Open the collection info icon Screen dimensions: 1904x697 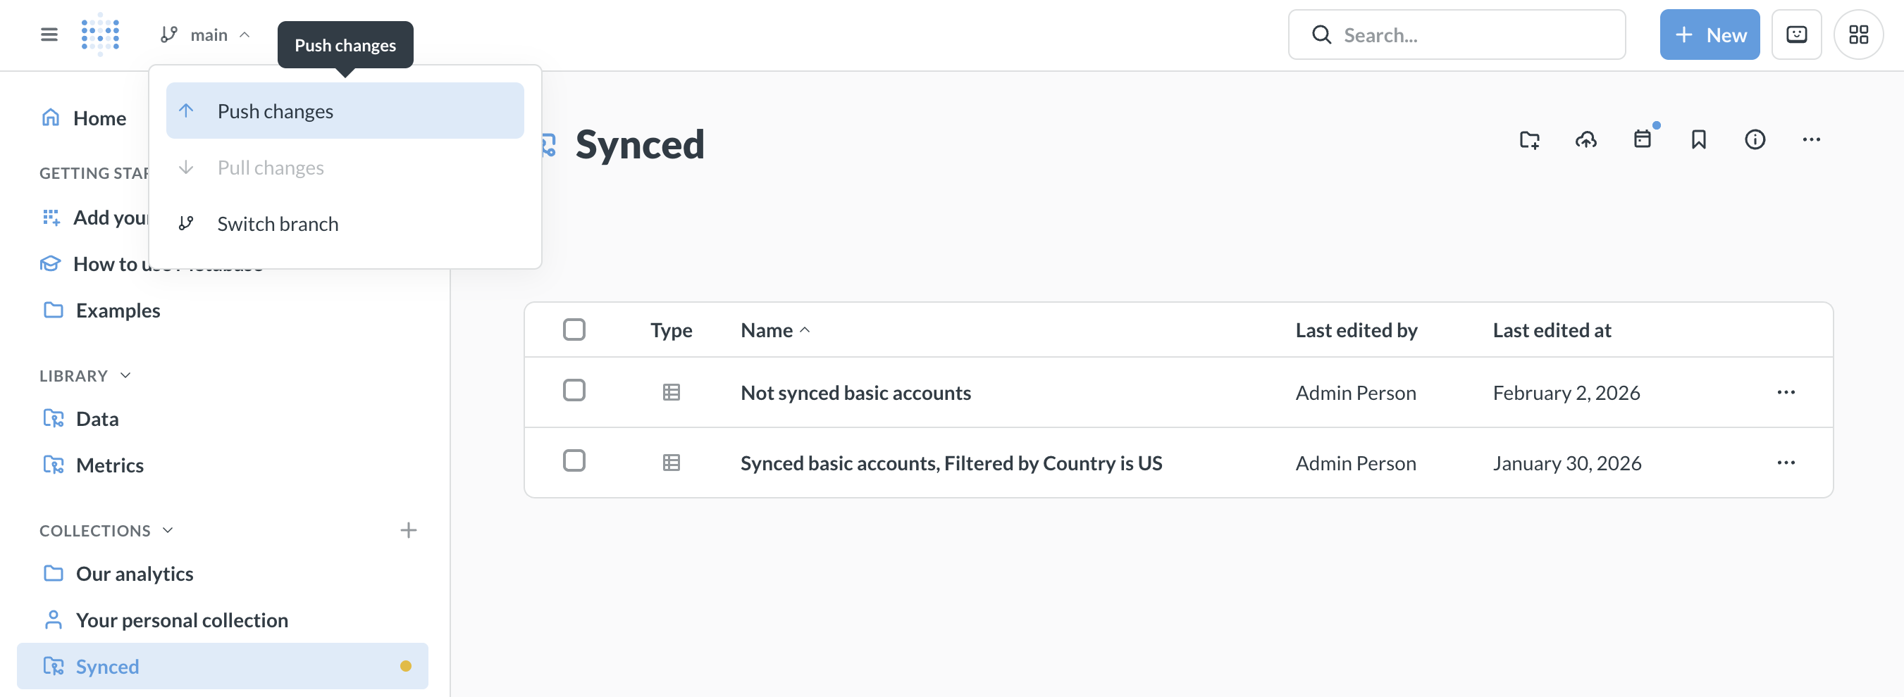tap(1755, 139)
